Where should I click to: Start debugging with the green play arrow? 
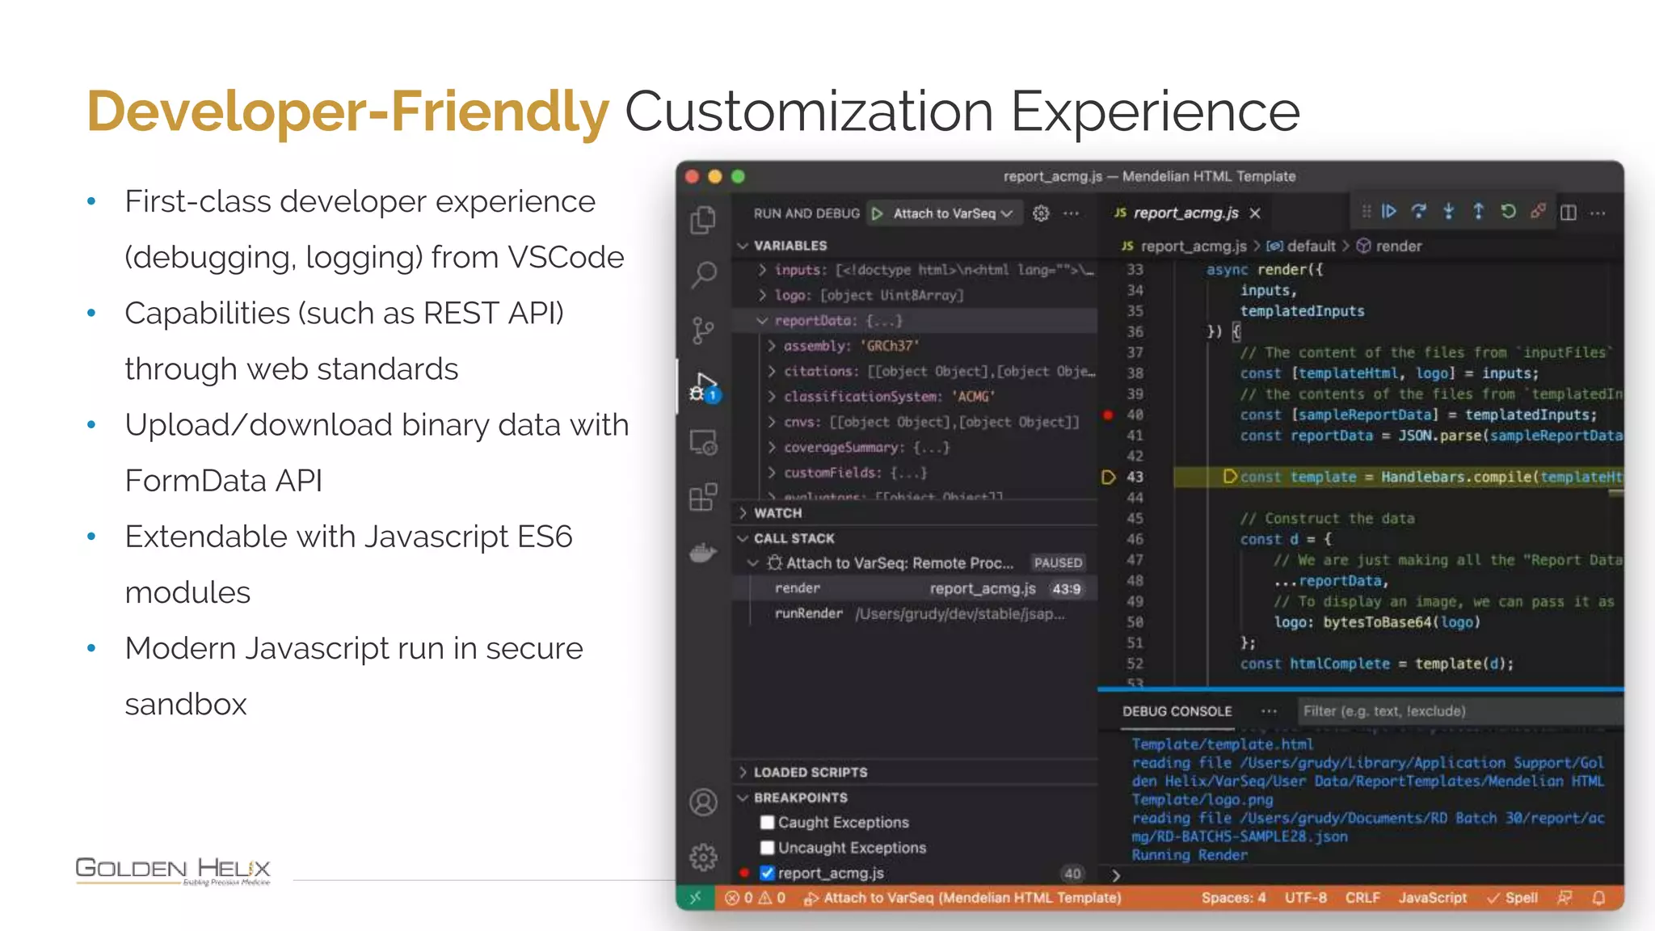(x=878, y=213)
